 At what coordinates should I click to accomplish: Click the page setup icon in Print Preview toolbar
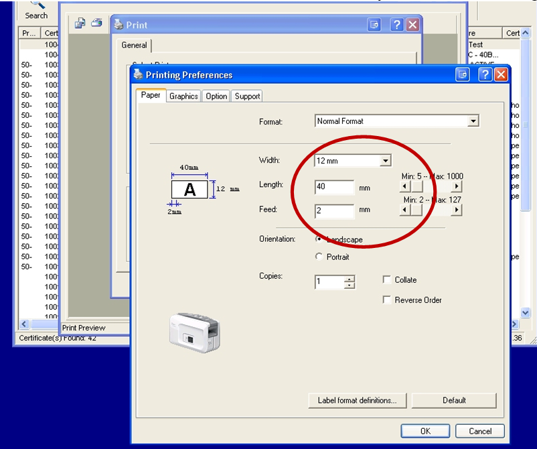[80, 23]
